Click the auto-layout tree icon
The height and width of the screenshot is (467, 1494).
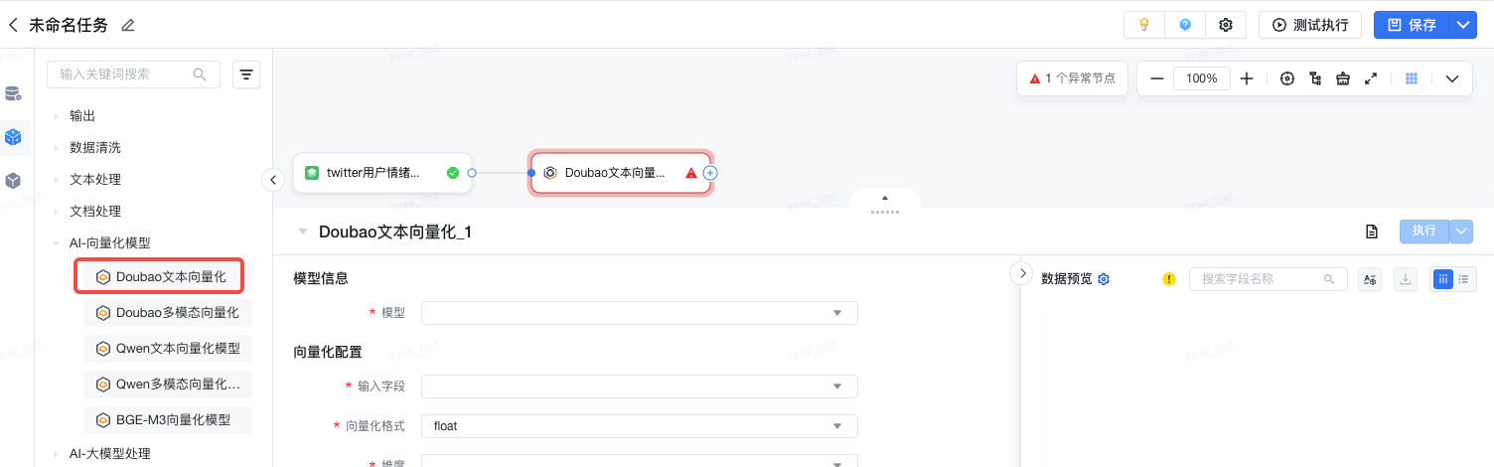click(x=1315, y=78)
